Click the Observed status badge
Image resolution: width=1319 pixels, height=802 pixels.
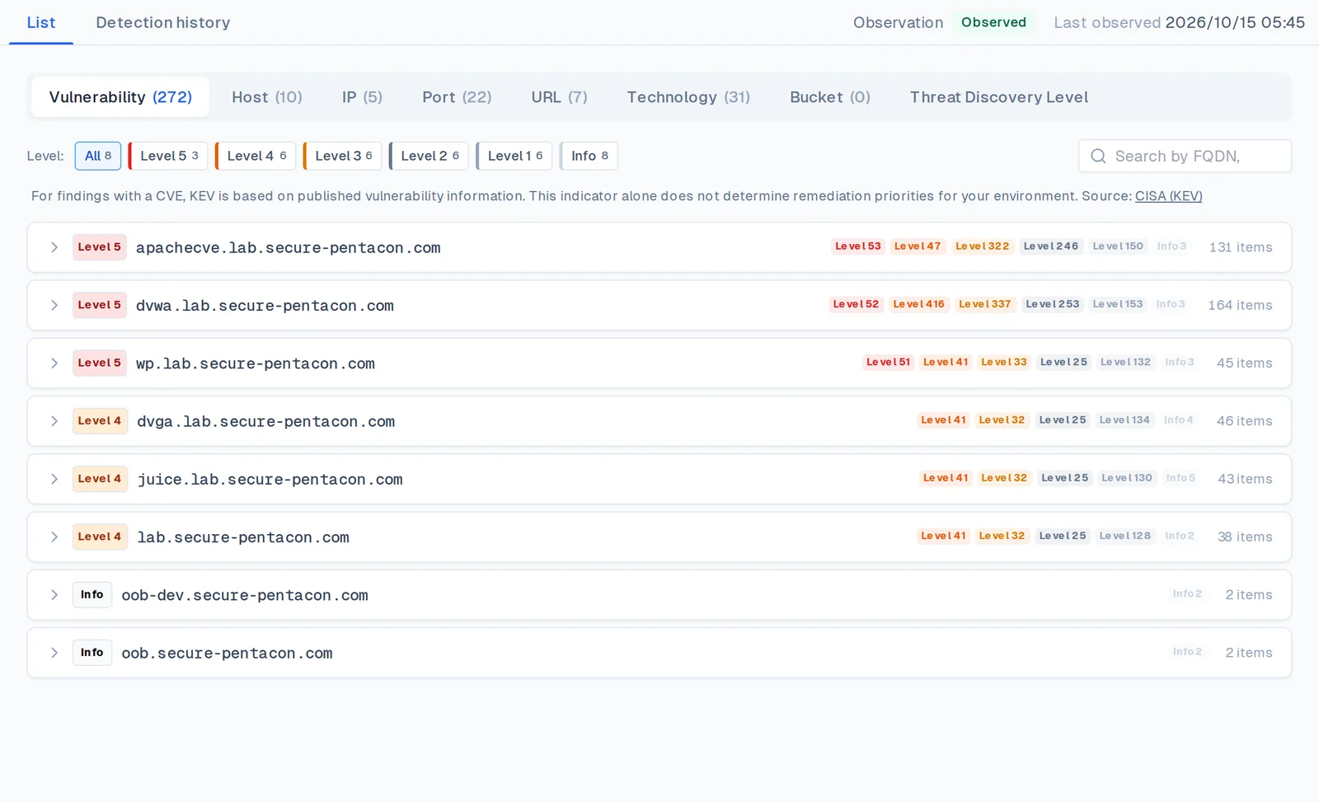pos(993,22)
